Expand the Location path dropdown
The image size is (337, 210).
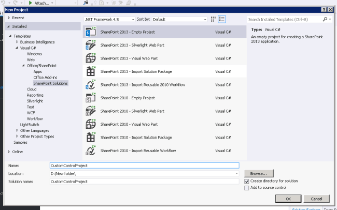point(236,173)
